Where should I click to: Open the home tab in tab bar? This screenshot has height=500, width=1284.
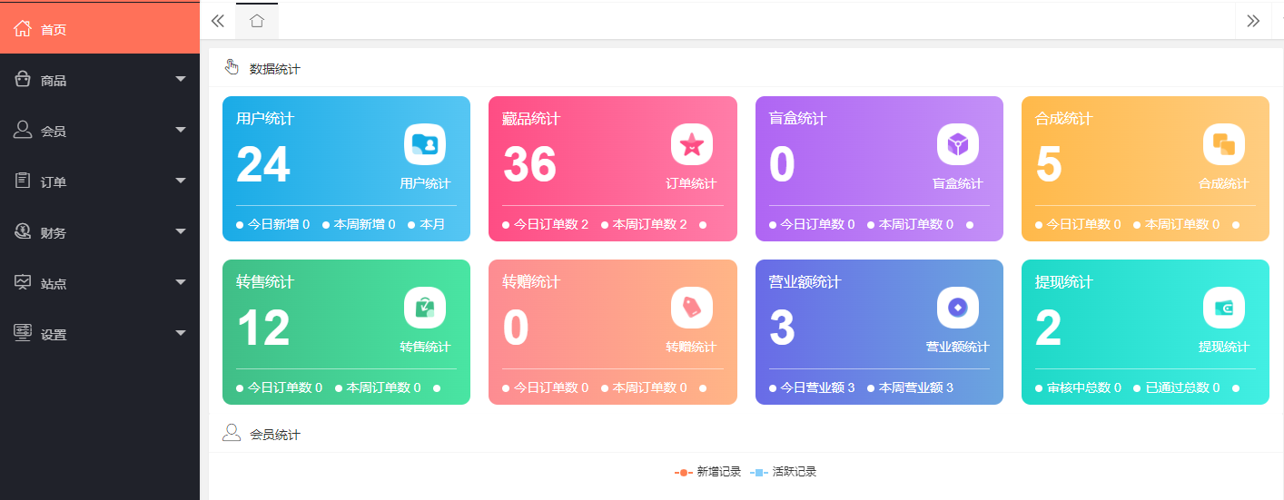point(257,21)
